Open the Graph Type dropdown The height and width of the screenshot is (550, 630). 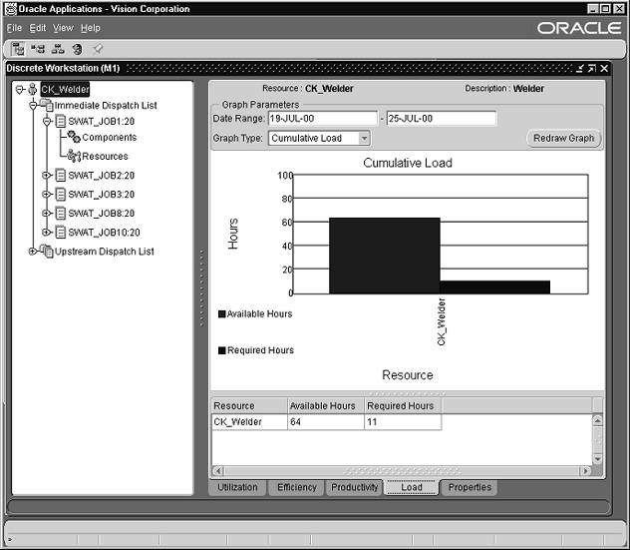tap(364, 138)
